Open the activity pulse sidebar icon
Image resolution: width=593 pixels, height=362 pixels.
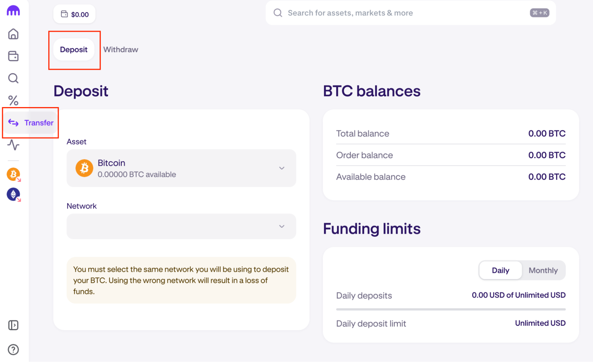click(13, 145)
